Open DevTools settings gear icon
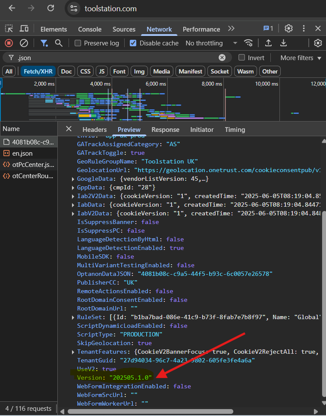This screenshot has width=326, height=416. 288,29
